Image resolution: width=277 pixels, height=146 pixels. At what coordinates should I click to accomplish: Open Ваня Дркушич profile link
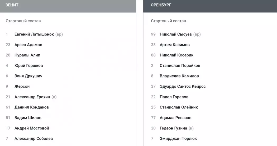click(x=28, y=76)
